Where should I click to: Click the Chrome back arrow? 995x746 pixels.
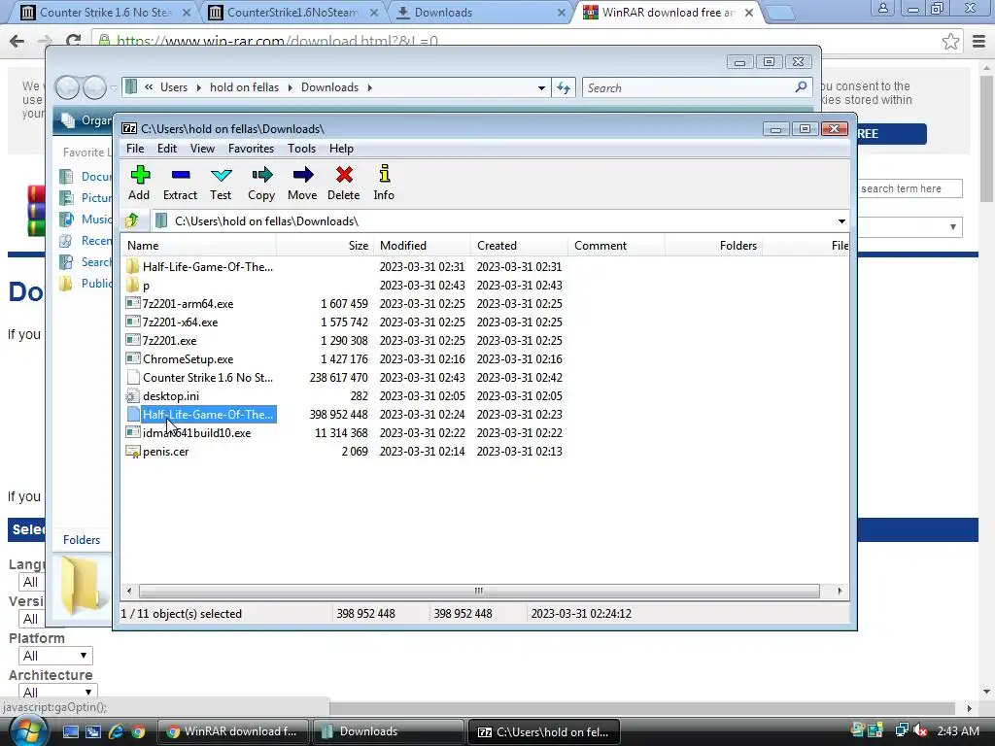[17, 41]
